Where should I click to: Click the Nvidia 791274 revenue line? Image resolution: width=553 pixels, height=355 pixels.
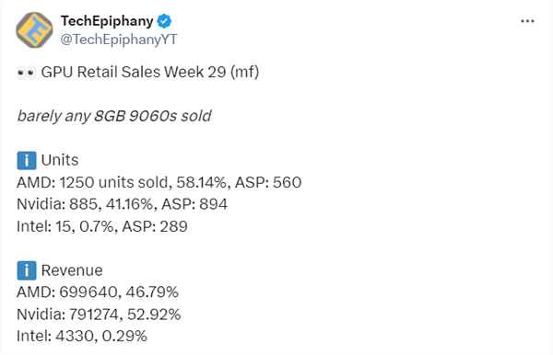click(99, 315)
